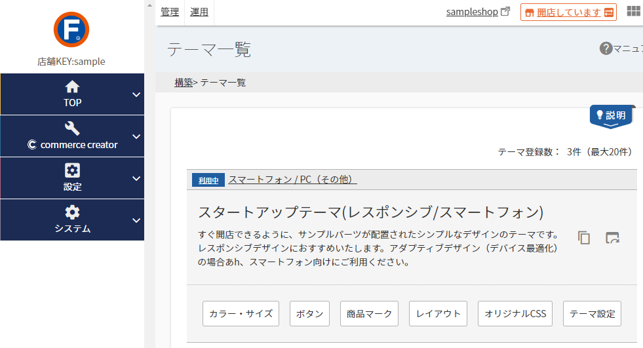The image size is (643, 348).
Task: Expand the 説明 explanation tab
Action: pos(611,117)
